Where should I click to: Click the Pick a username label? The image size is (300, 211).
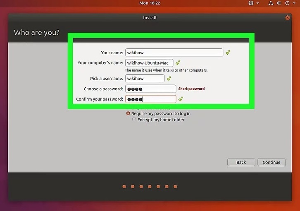[x=107, y=79]
